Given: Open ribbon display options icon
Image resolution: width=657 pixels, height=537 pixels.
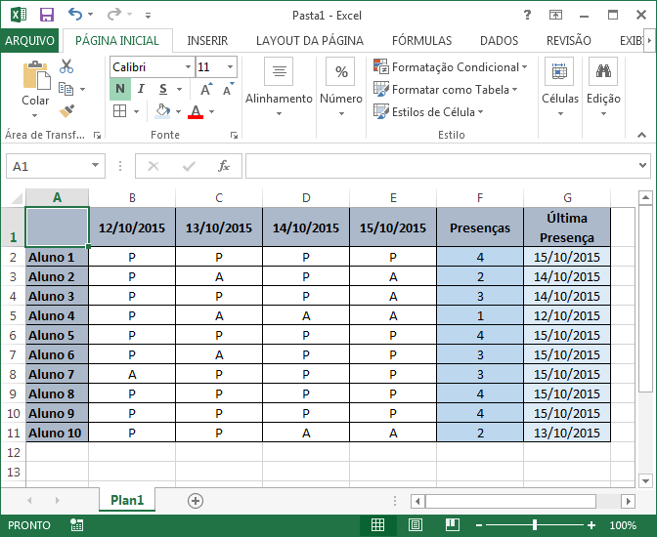Looking at the screenshot, I should [555, 15].
